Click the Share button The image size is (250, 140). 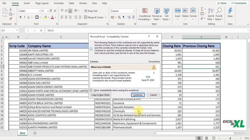click(222, 3)
